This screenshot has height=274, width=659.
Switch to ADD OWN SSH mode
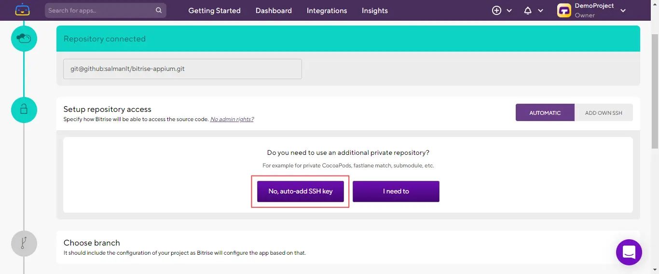click(x=604, y=113)
